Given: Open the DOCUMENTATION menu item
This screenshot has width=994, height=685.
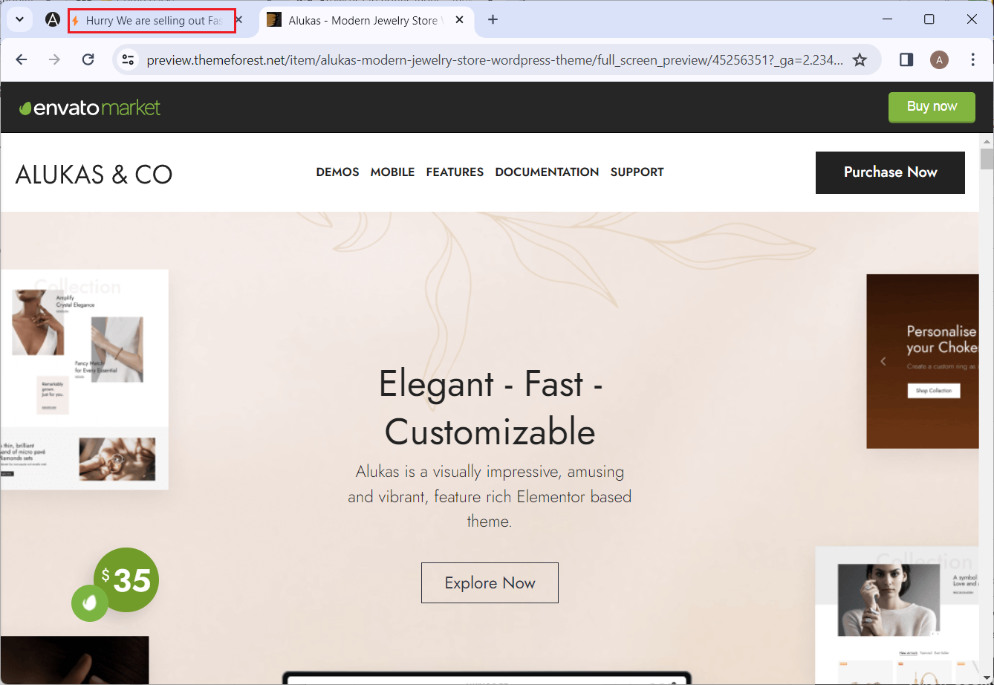Looking at the screenshot, I should (x=547, y=172).
